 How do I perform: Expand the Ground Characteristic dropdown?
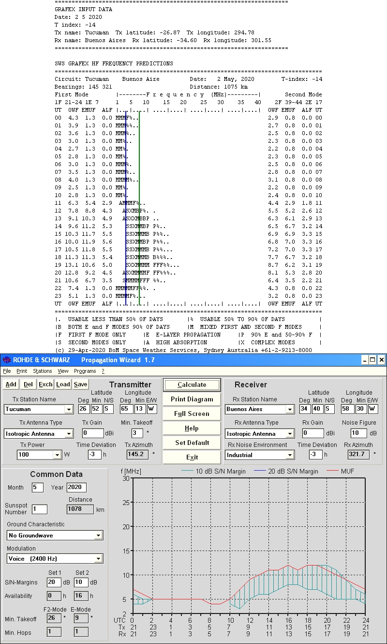[99, 536]
